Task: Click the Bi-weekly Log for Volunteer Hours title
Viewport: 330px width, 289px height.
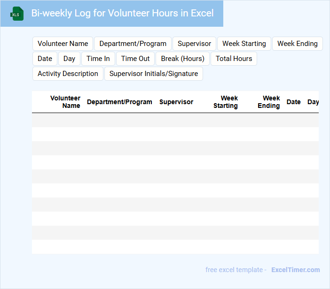Action: point(122,13)
